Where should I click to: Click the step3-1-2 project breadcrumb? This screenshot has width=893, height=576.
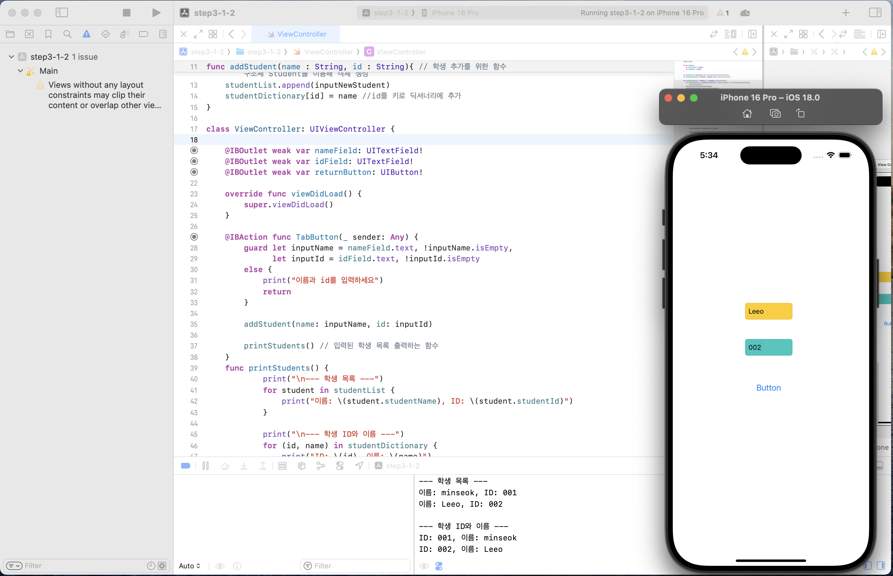(202, 51)
